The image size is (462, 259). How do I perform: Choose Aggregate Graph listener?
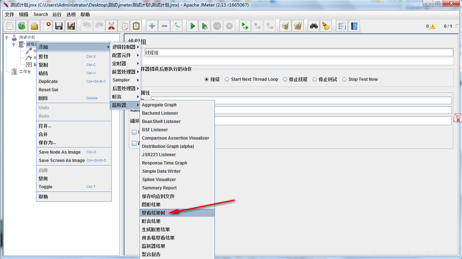[x=177, y=105]
